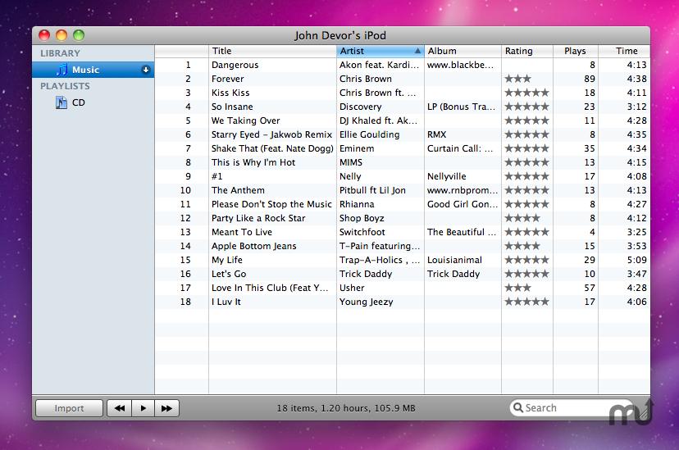Select Music in the Library sidebar
The image size is (679, 450).
[x=93, y=70]
